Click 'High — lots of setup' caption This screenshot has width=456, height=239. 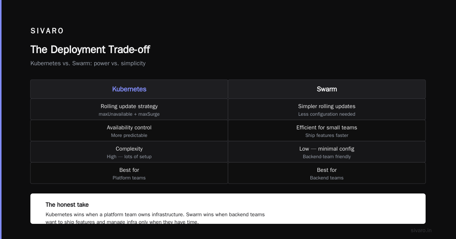[x=129, y=157]
